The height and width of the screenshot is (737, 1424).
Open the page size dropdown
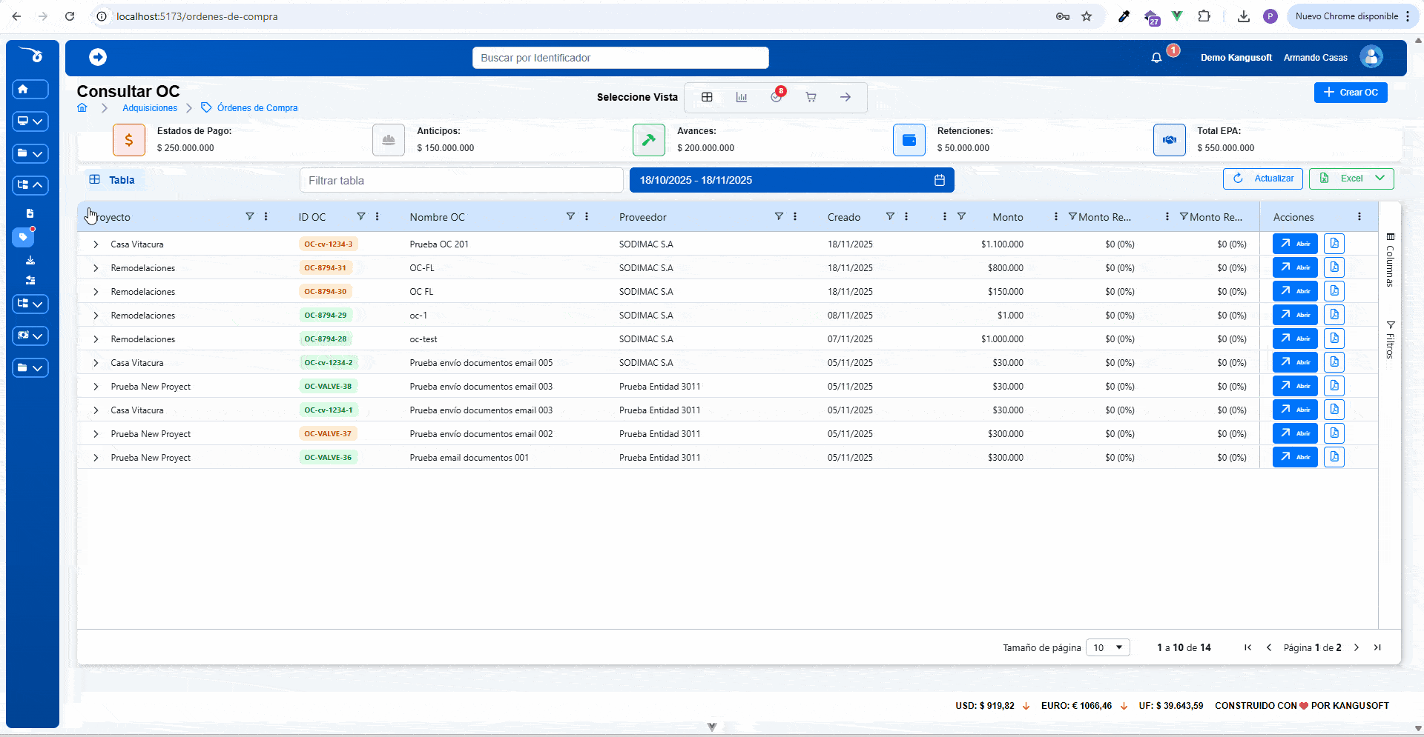pyautogui.click(x=1108, y=647)
